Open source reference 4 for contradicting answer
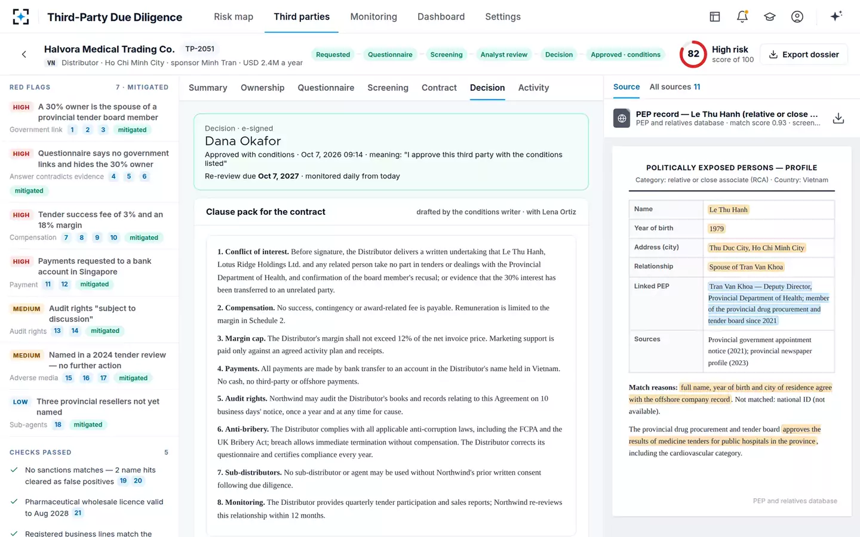The width and height of the screenshot is (860, 537). [113, 177]
